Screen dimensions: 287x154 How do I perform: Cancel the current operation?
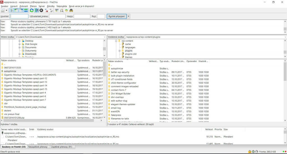(41, 10)
